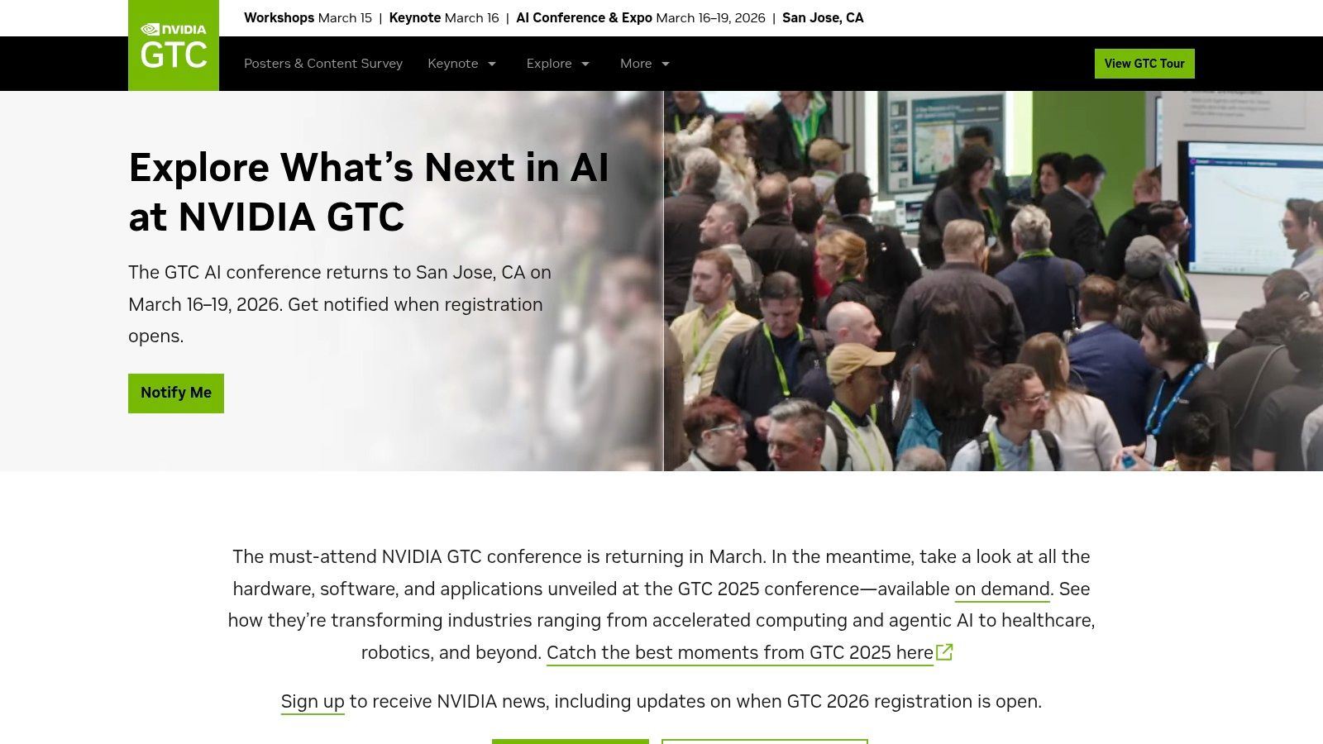Click the Notify Me button
This screenshot has height=744, width=1323.
pos(176,393)
